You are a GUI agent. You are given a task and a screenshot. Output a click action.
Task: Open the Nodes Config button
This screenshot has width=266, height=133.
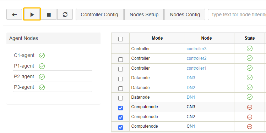185,15
